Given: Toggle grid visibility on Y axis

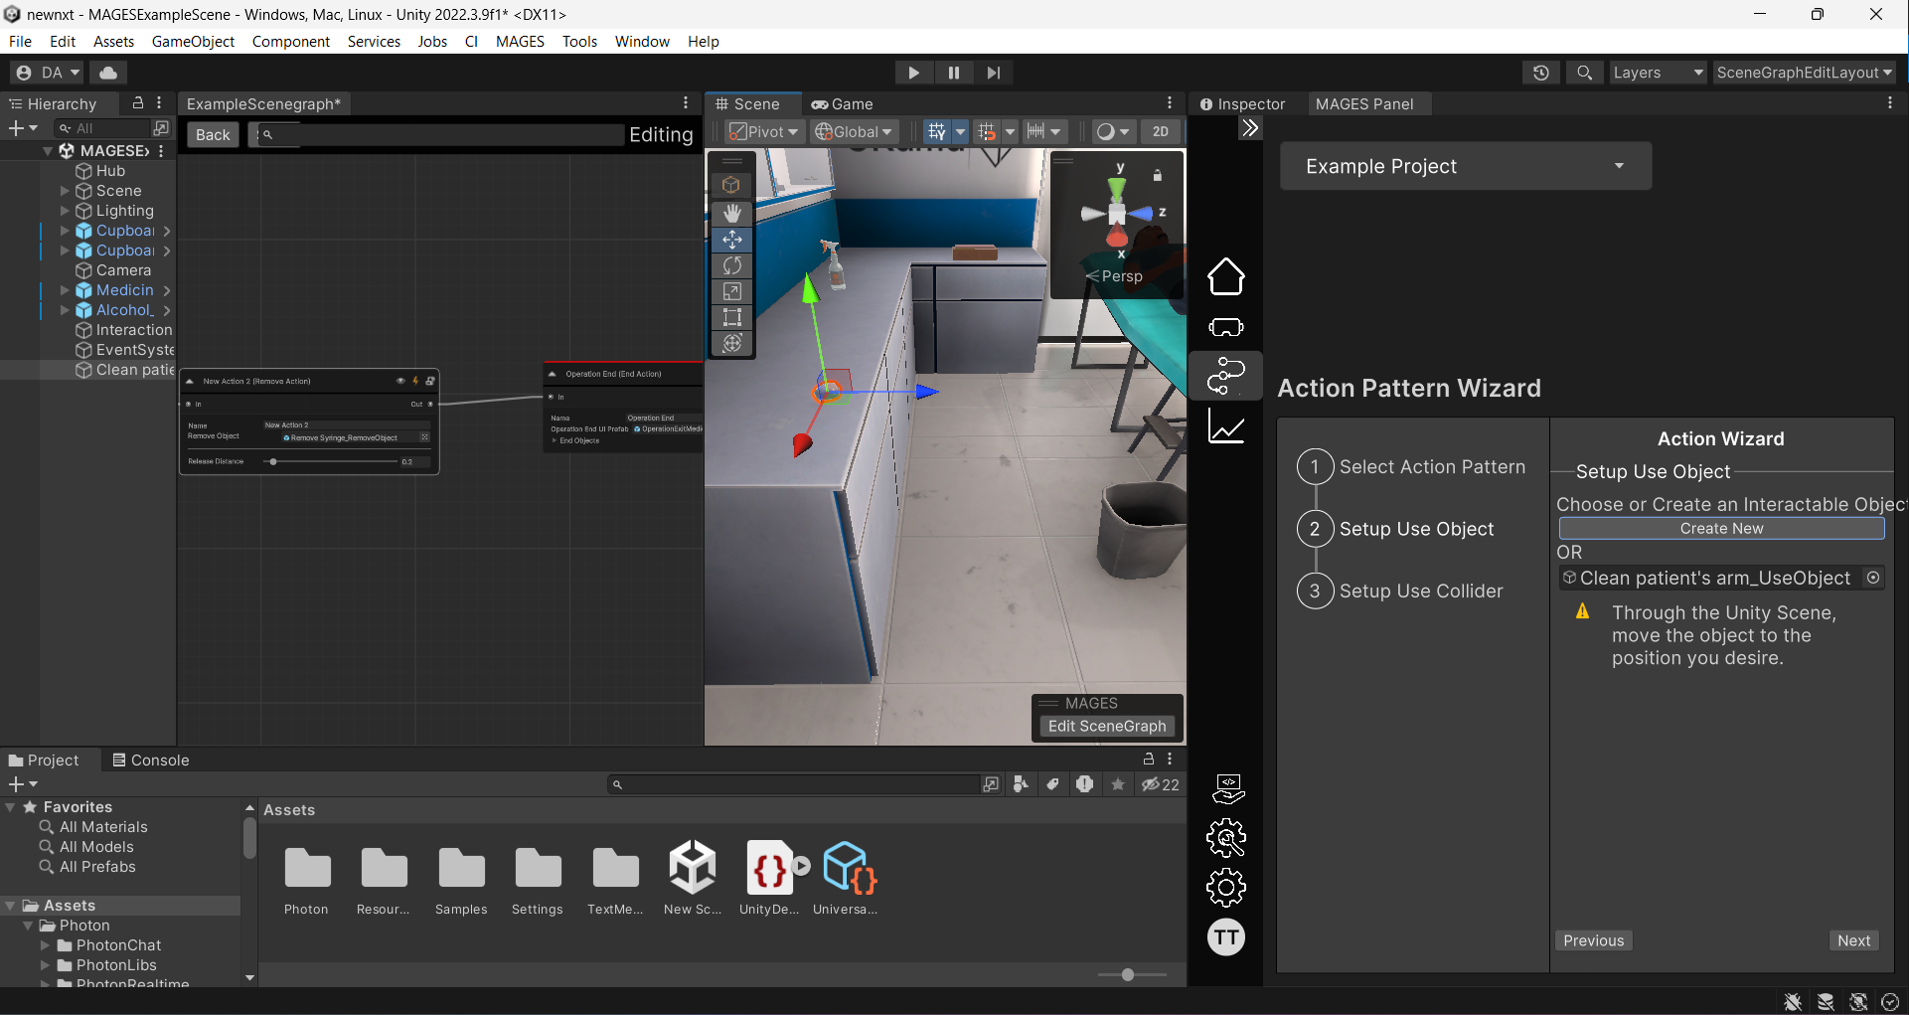Looking at the screenshot, I should (937, 131).
